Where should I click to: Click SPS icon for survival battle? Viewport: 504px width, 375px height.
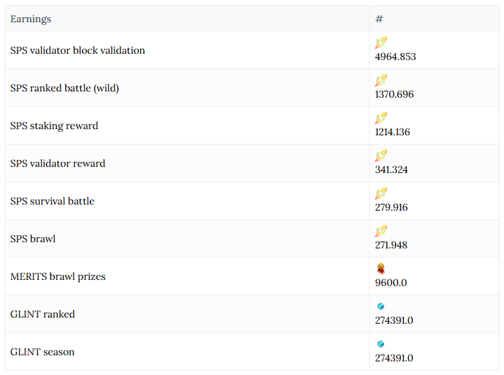coord(381,193)
